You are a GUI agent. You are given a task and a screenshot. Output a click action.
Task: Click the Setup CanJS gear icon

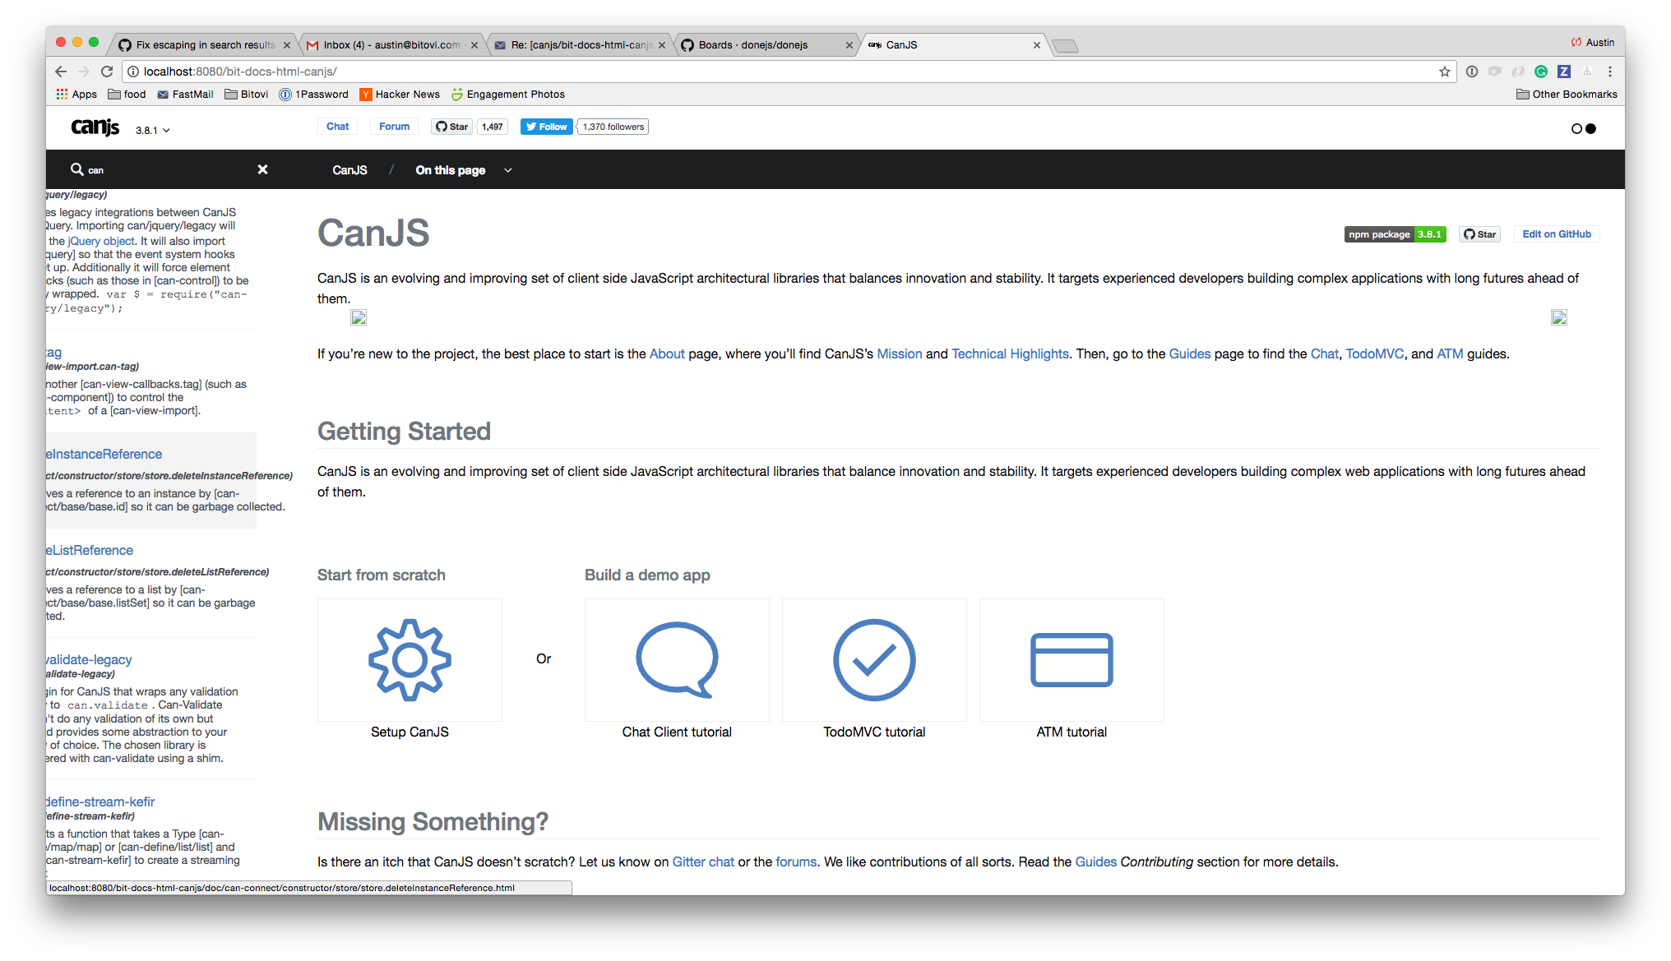click(410, 659)
